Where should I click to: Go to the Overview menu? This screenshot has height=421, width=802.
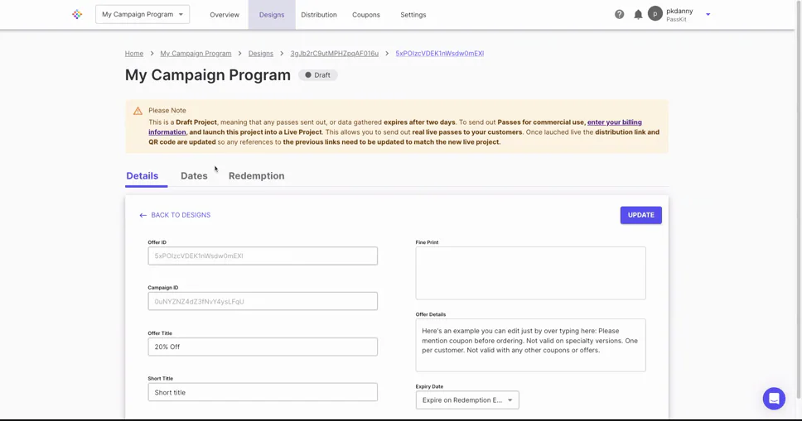224,15
